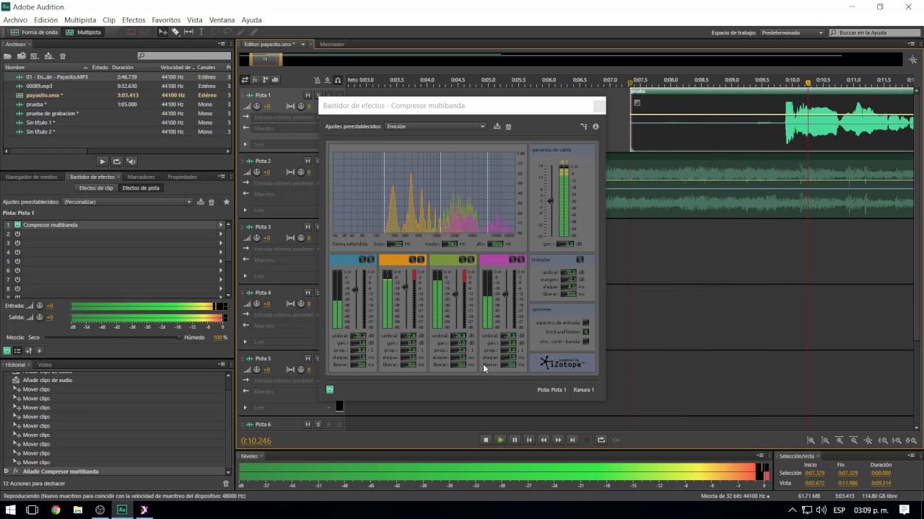
Task: Open the (Personalizar) rack presets dropdown
Action: tap(127, 202)
